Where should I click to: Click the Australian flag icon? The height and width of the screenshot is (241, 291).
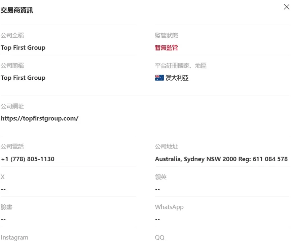tap(159, 78)
